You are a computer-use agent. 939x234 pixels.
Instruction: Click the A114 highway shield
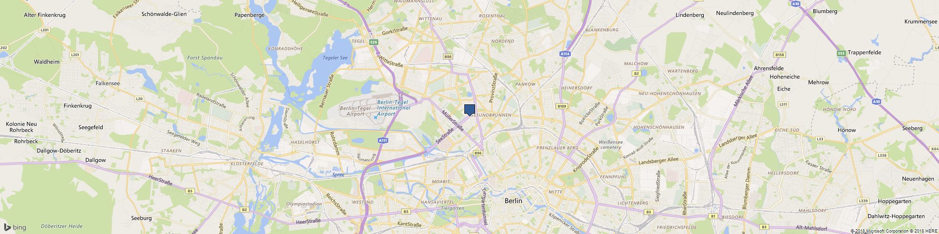coord(565,54)
